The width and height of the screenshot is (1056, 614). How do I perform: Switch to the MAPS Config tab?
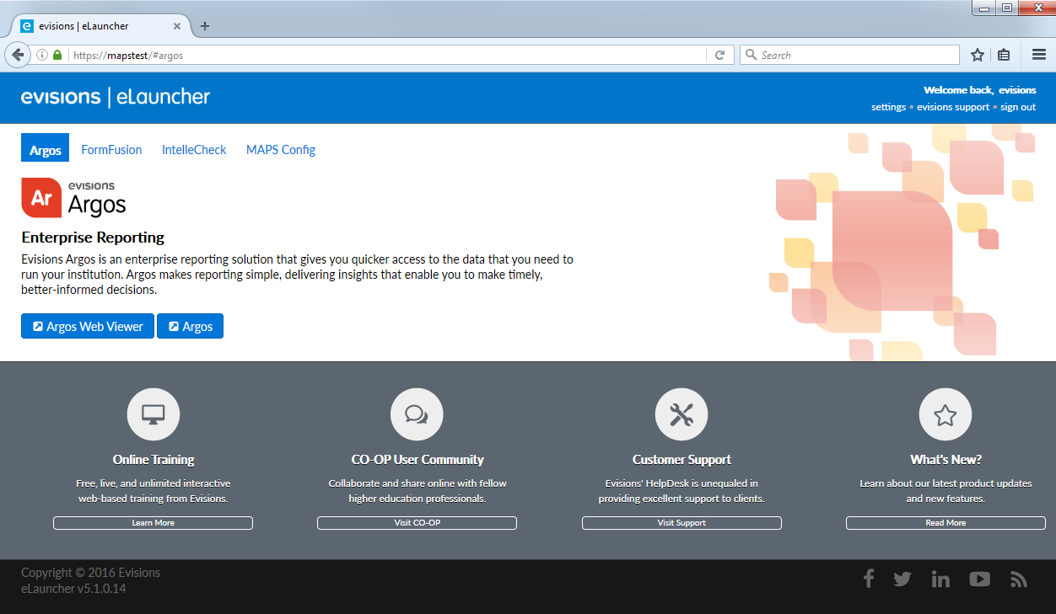(281, 150)
